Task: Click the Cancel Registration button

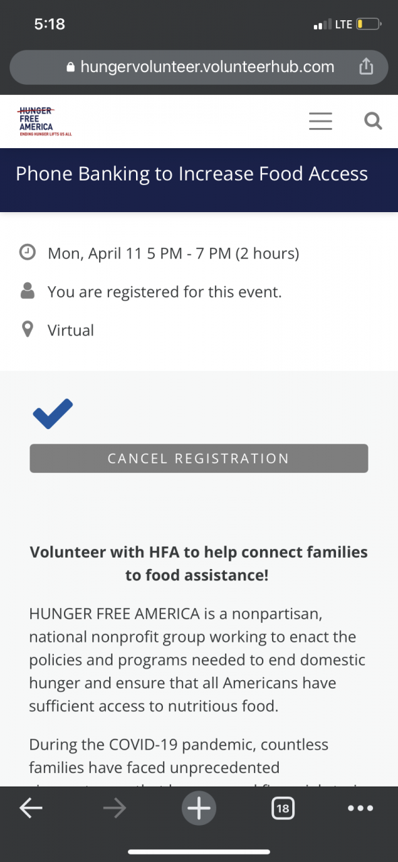Action: [199, 459]
